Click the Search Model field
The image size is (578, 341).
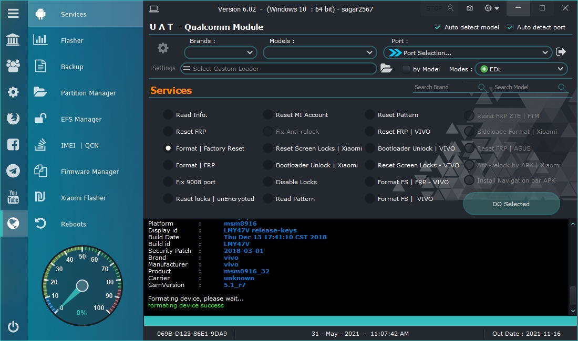[x=529, y=87]
